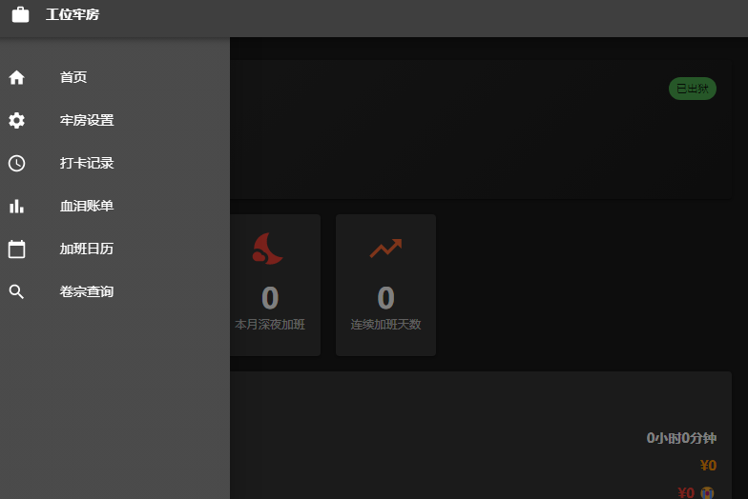Go to the 血泪账单 menu item
Screen dimensions: 748x499
click(114, 206)
